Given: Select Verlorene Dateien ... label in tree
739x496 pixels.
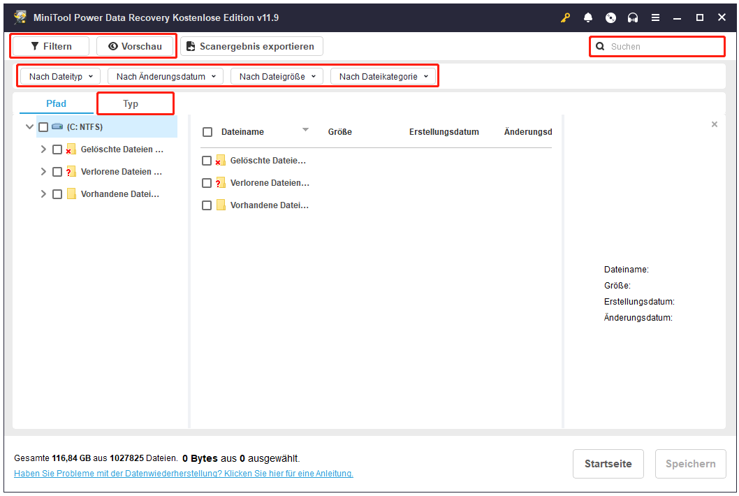Looking at the screenshot, I should pyautogui.click(x=121, y=172).
